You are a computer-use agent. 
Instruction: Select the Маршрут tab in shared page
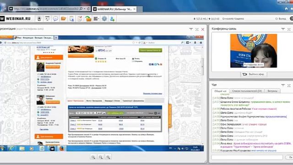pyautogui.click(x=112, y=101)
